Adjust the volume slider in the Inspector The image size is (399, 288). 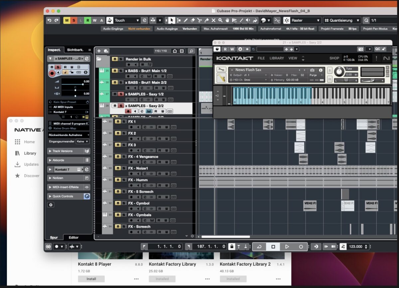[x=83, y=84]
